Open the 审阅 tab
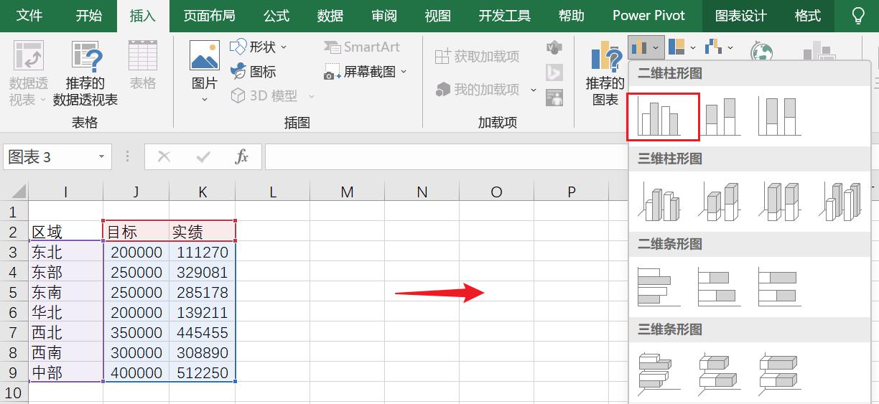The width and height of the screenshot is (879, 404). point(384,16)
